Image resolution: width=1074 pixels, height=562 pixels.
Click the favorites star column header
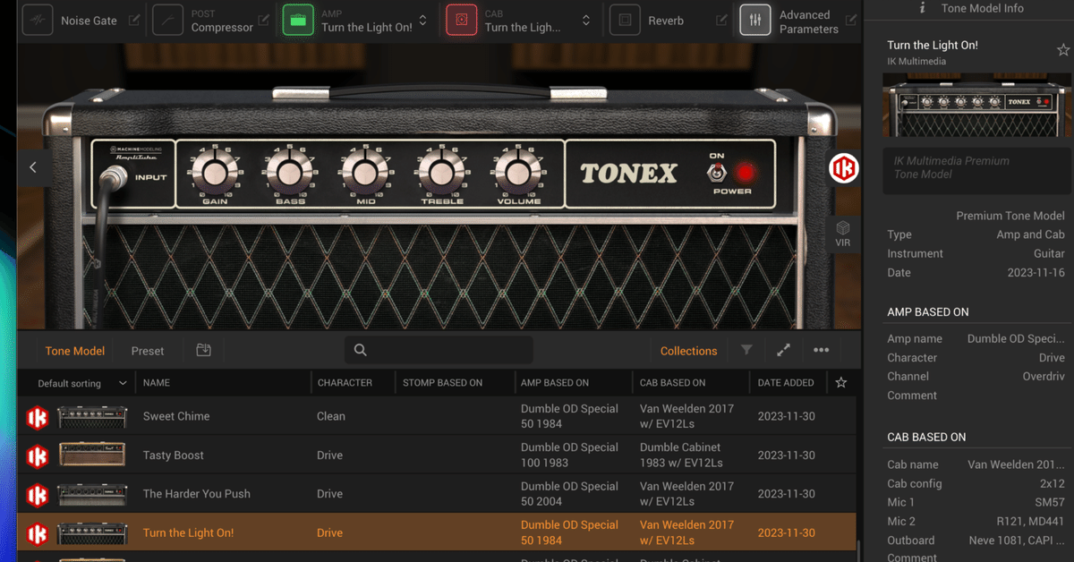840,383
